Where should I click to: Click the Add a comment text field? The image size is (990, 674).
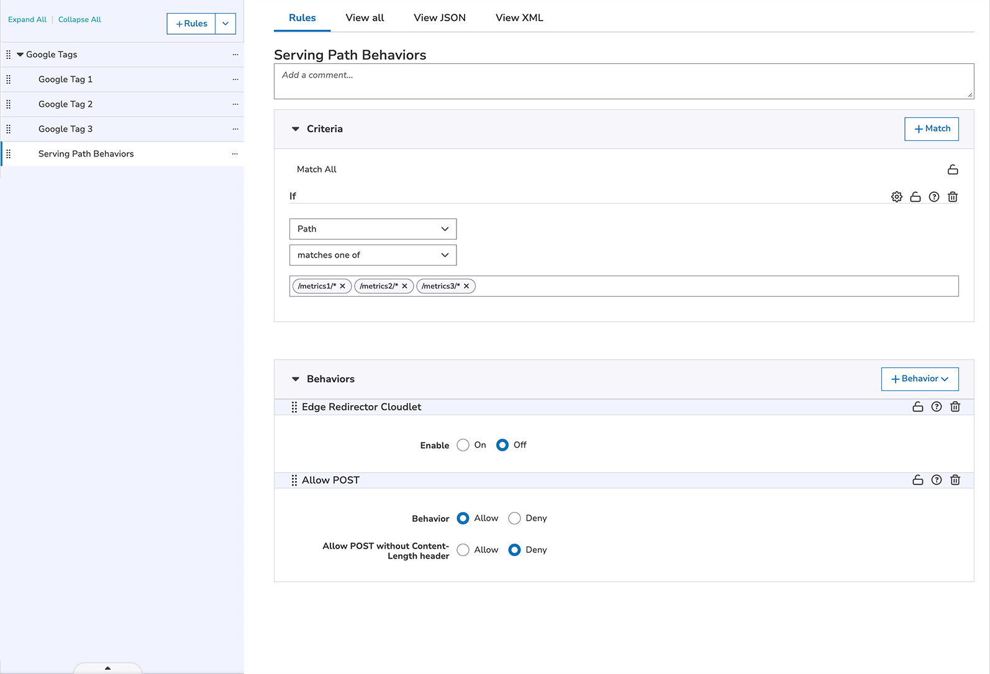point(623,81)
